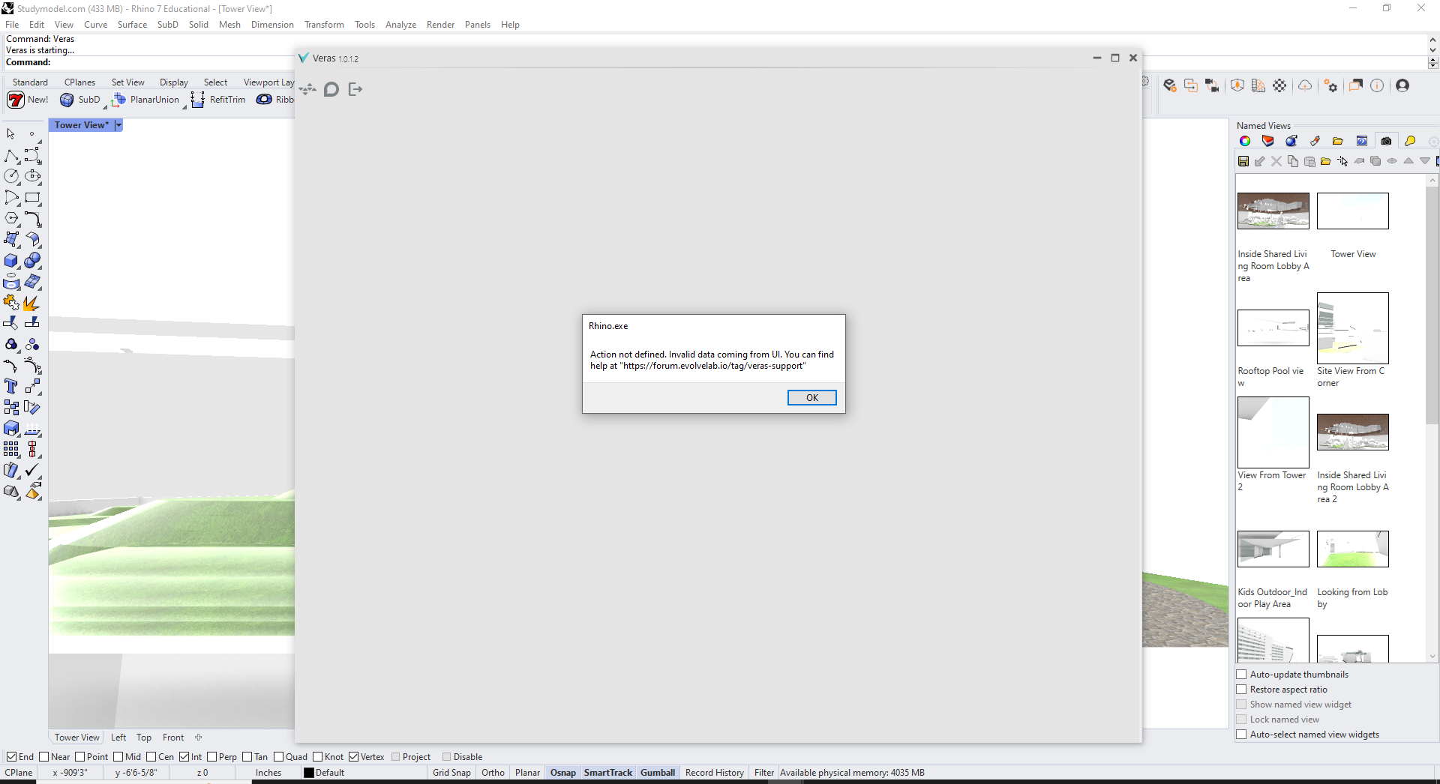1440x784 pixels.
Task: Click the Save named view floppy icon
Action: (1243, 161)
